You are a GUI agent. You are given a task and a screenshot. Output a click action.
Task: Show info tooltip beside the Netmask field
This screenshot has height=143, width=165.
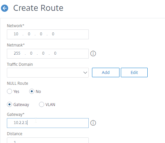click(93, 54)
